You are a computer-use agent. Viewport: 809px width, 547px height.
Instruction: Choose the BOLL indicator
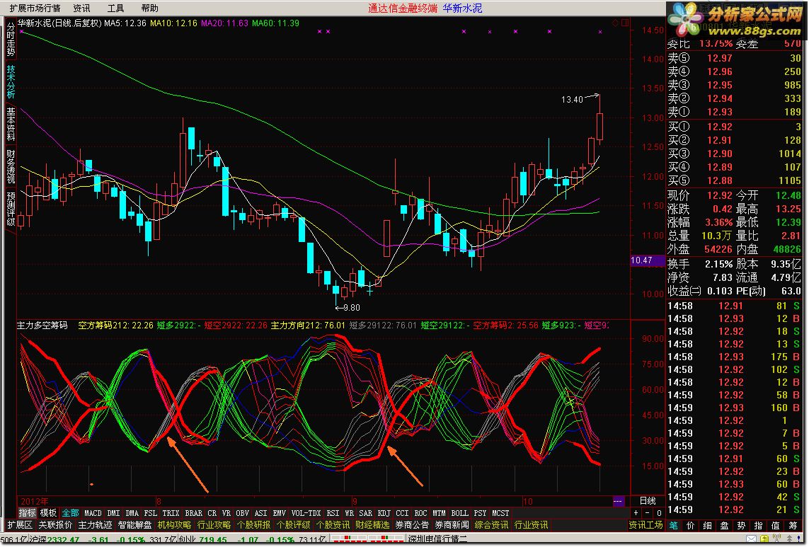point(459,513)
